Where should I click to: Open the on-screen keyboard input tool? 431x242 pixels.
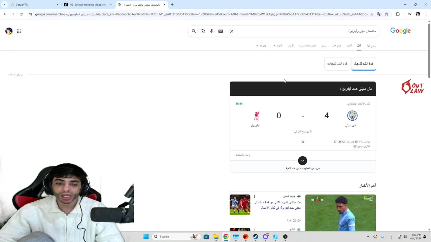pos(221,31)
